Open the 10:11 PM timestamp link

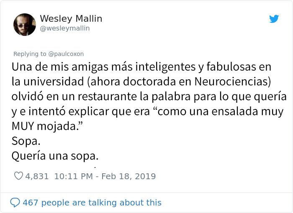coord(73,176)
